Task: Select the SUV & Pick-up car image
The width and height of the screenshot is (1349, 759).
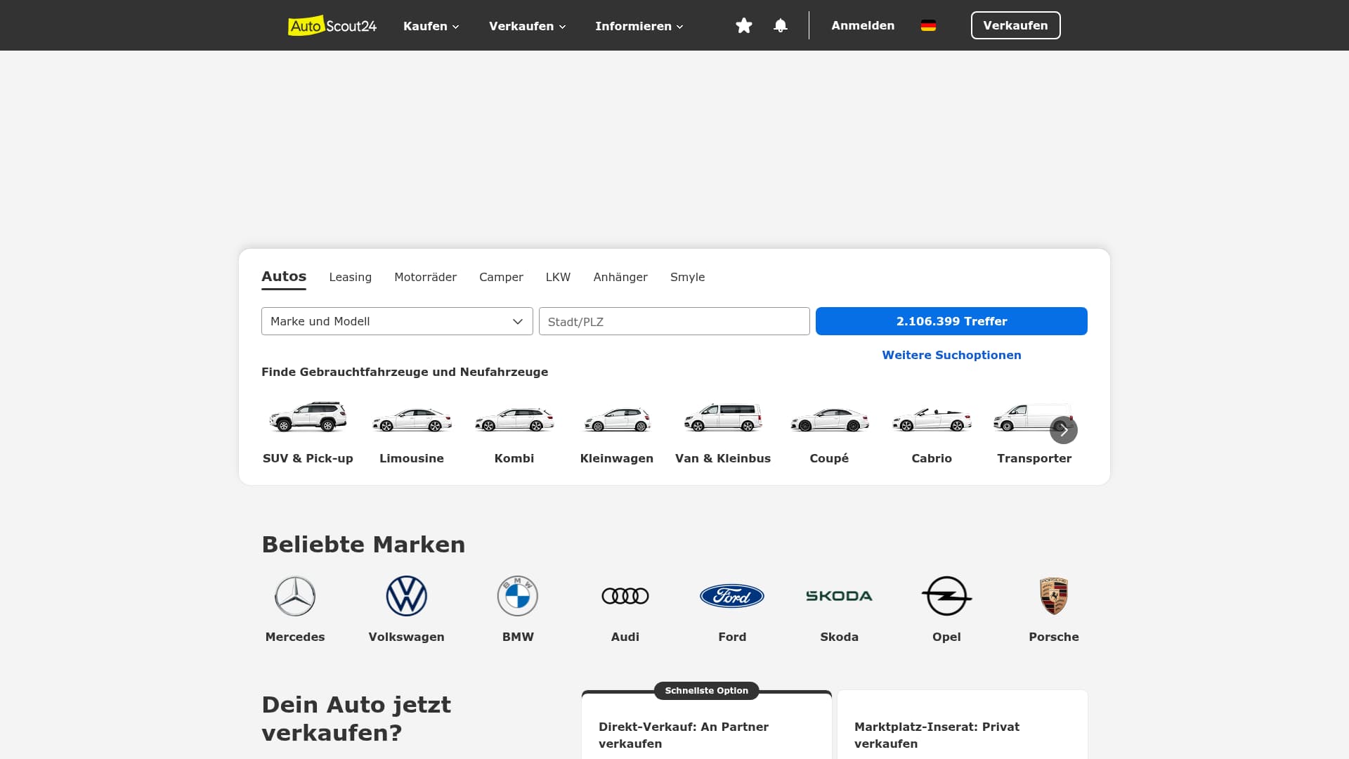Action: [x=308, y=417]
